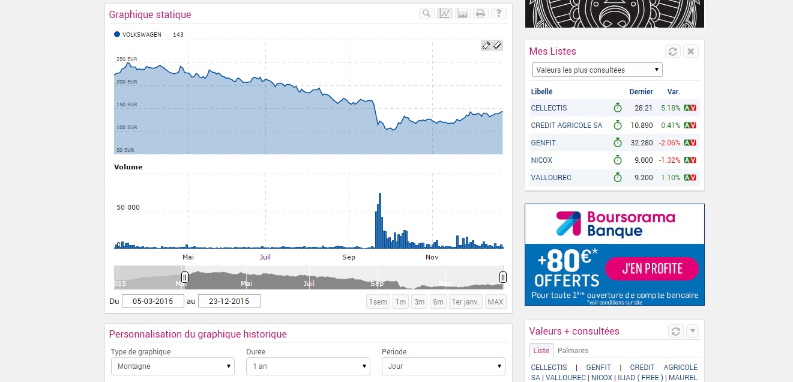Click the GENFIT variation -2.06%
793x382 pixels.
coord(669,143)
